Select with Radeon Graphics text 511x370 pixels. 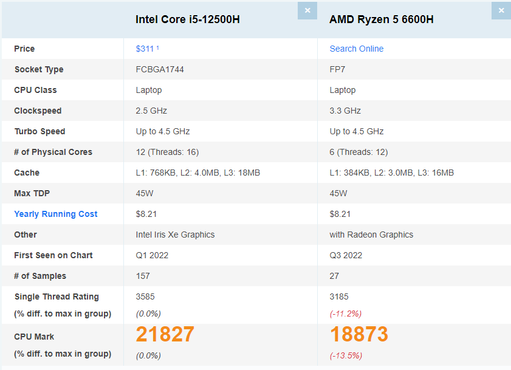(x=371, y=235)
